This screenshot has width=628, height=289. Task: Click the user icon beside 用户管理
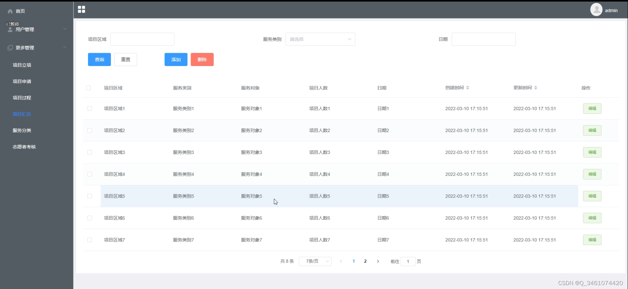click(10, 29)
